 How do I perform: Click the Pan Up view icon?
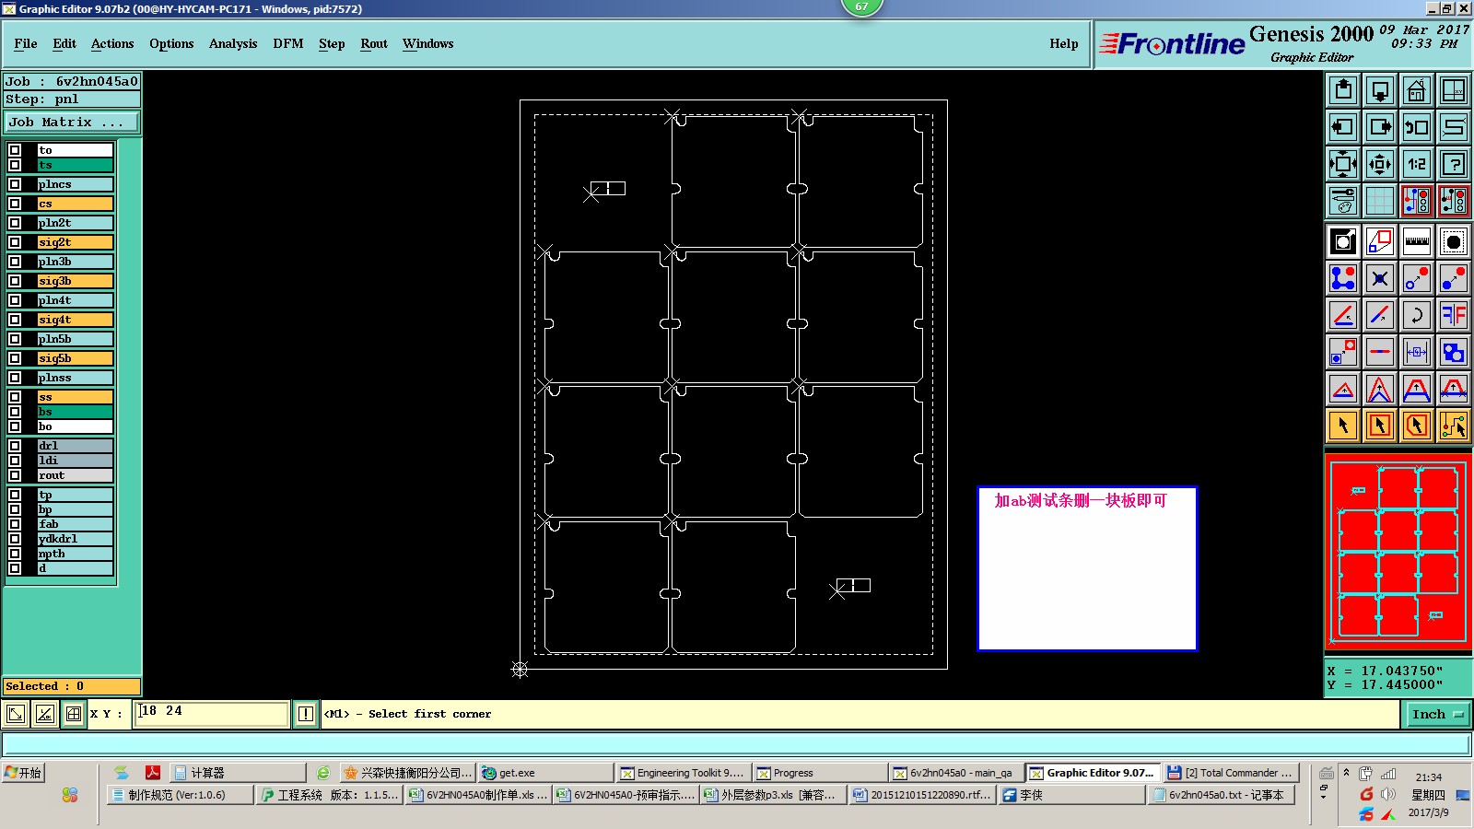tap(1343, 90)
